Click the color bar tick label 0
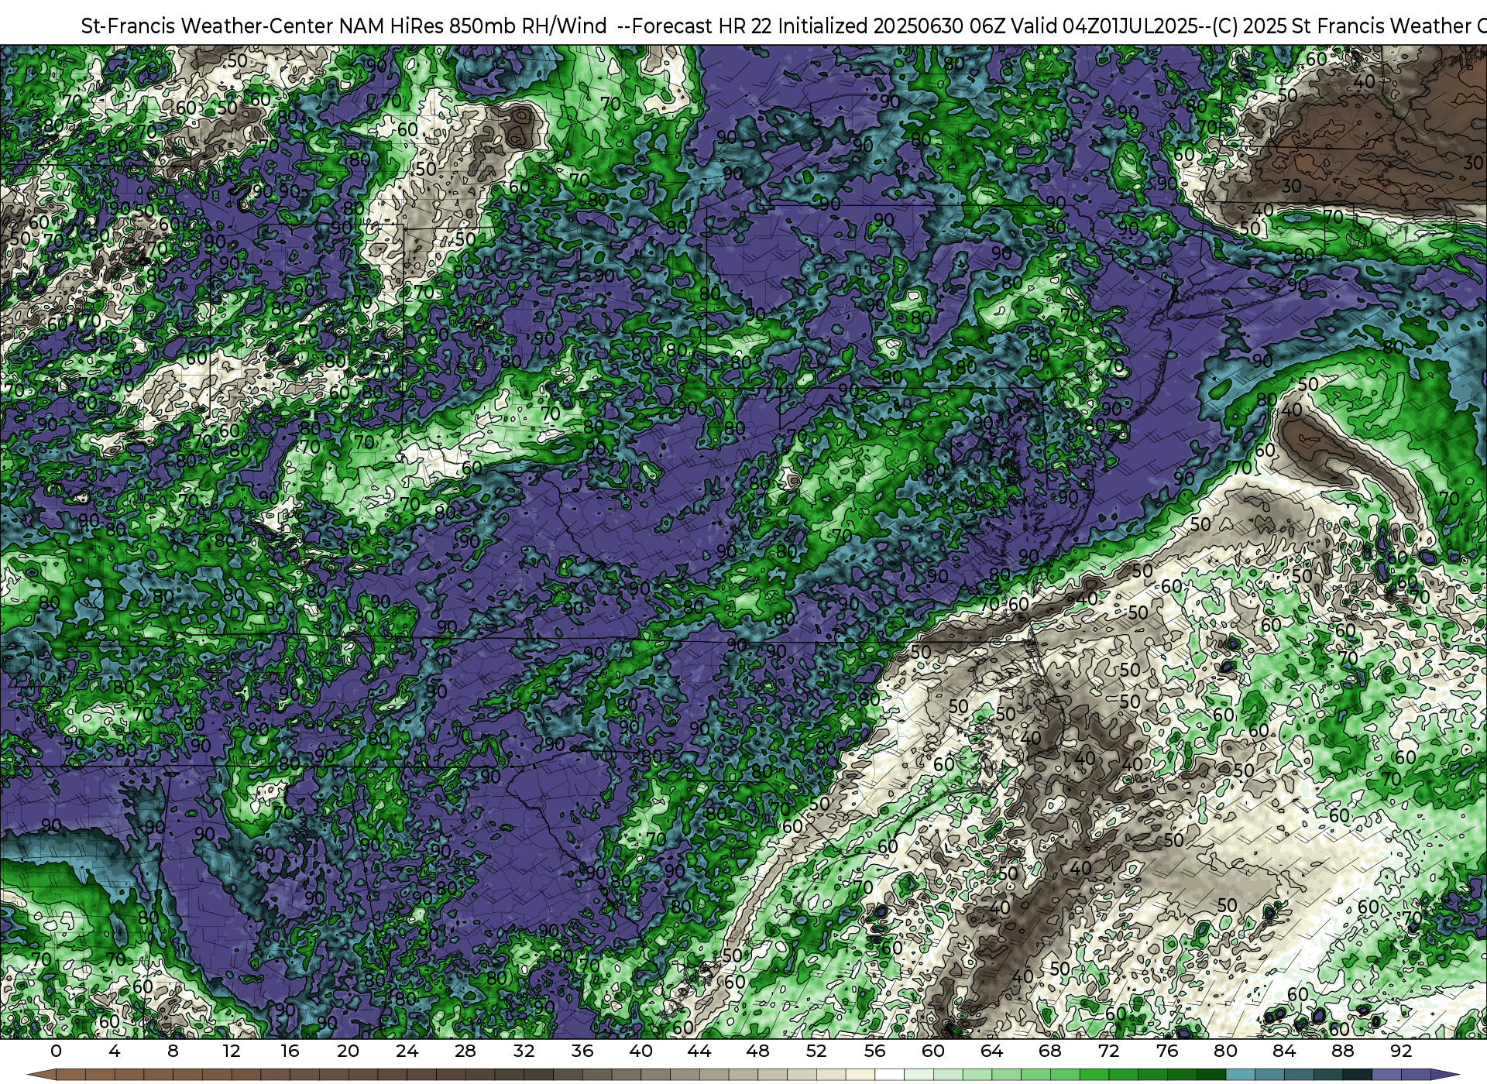 coord(56,1051)
